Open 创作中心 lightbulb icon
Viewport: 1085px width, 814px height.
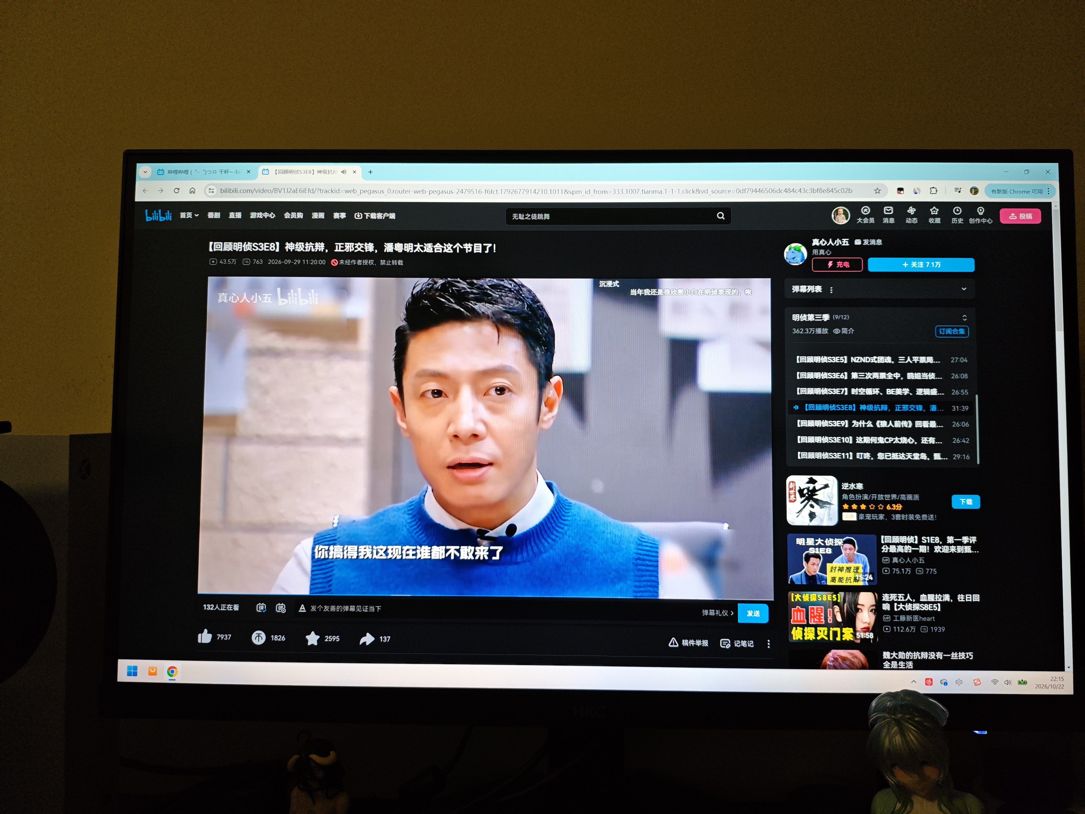coord(981,215)
